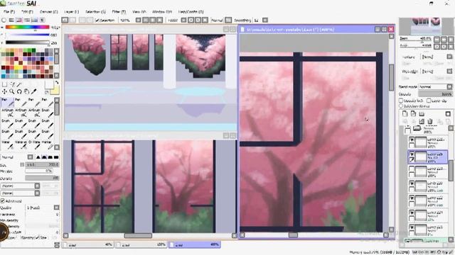Enable Opacity lock checkbox

pyautogui.click(x=401, y=101)
